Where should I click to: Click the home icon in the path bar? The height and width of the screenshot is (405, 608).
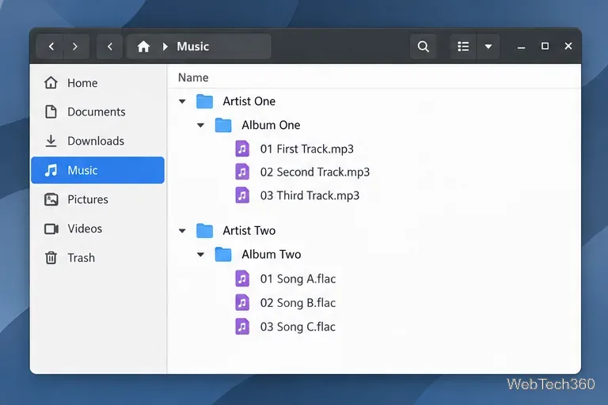tap(143, 47)
